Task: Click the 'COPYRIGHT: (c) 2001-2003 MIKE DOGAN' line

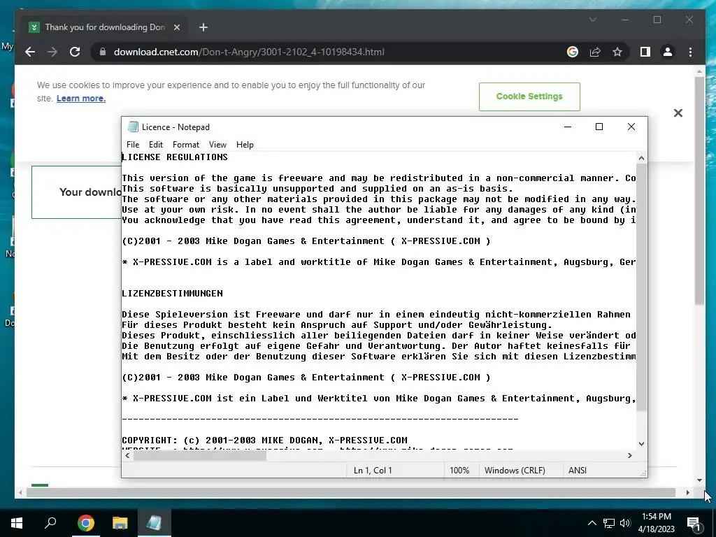Action: coord(264,441)
